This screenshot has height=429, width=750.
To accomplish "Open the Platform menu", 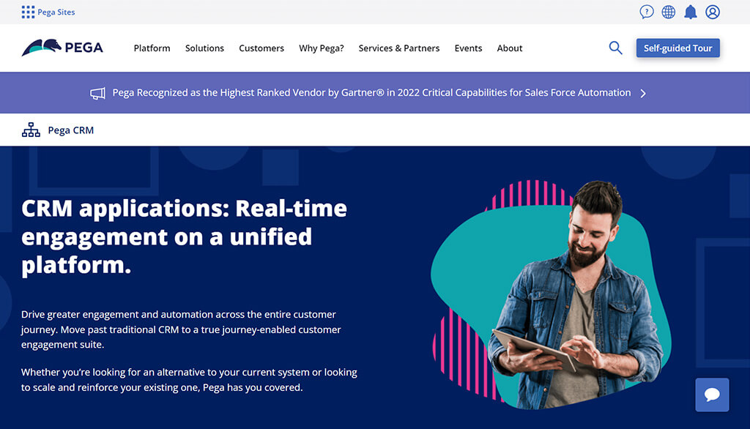I will (152, 48).
